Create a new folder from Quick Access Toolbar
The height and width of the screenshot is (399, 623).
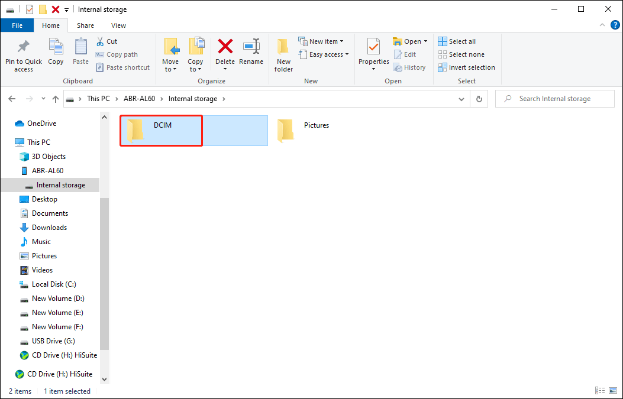43,9
